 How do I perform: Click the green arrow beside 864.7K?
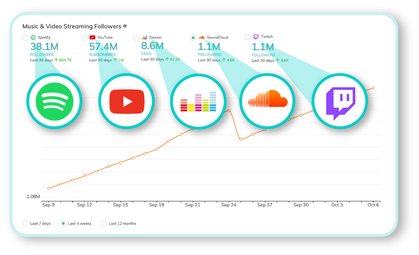tap(56, 60)
